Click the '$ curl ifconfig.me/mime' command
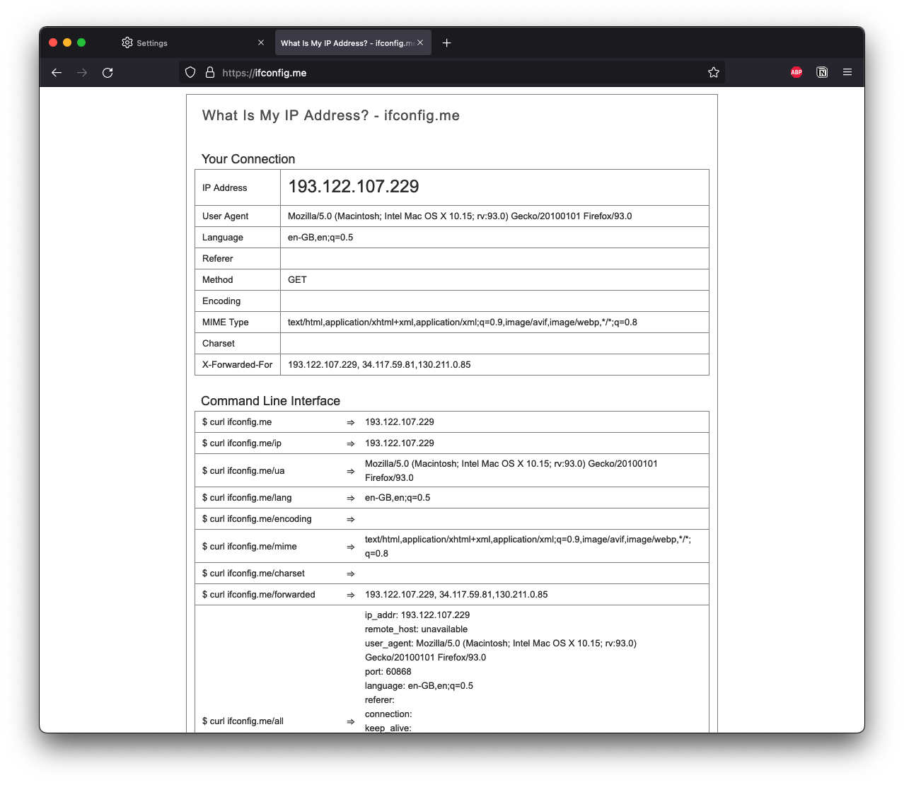 pyautogui.click(x=250, y=547)
